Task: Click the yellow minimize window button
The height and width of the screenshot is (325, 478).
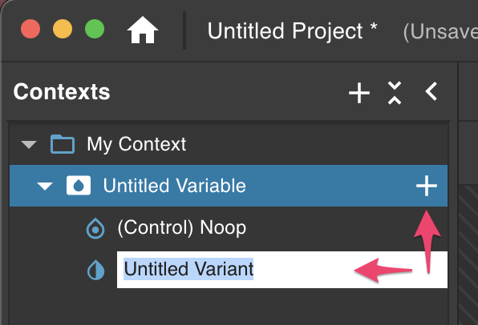Action: 63,29
